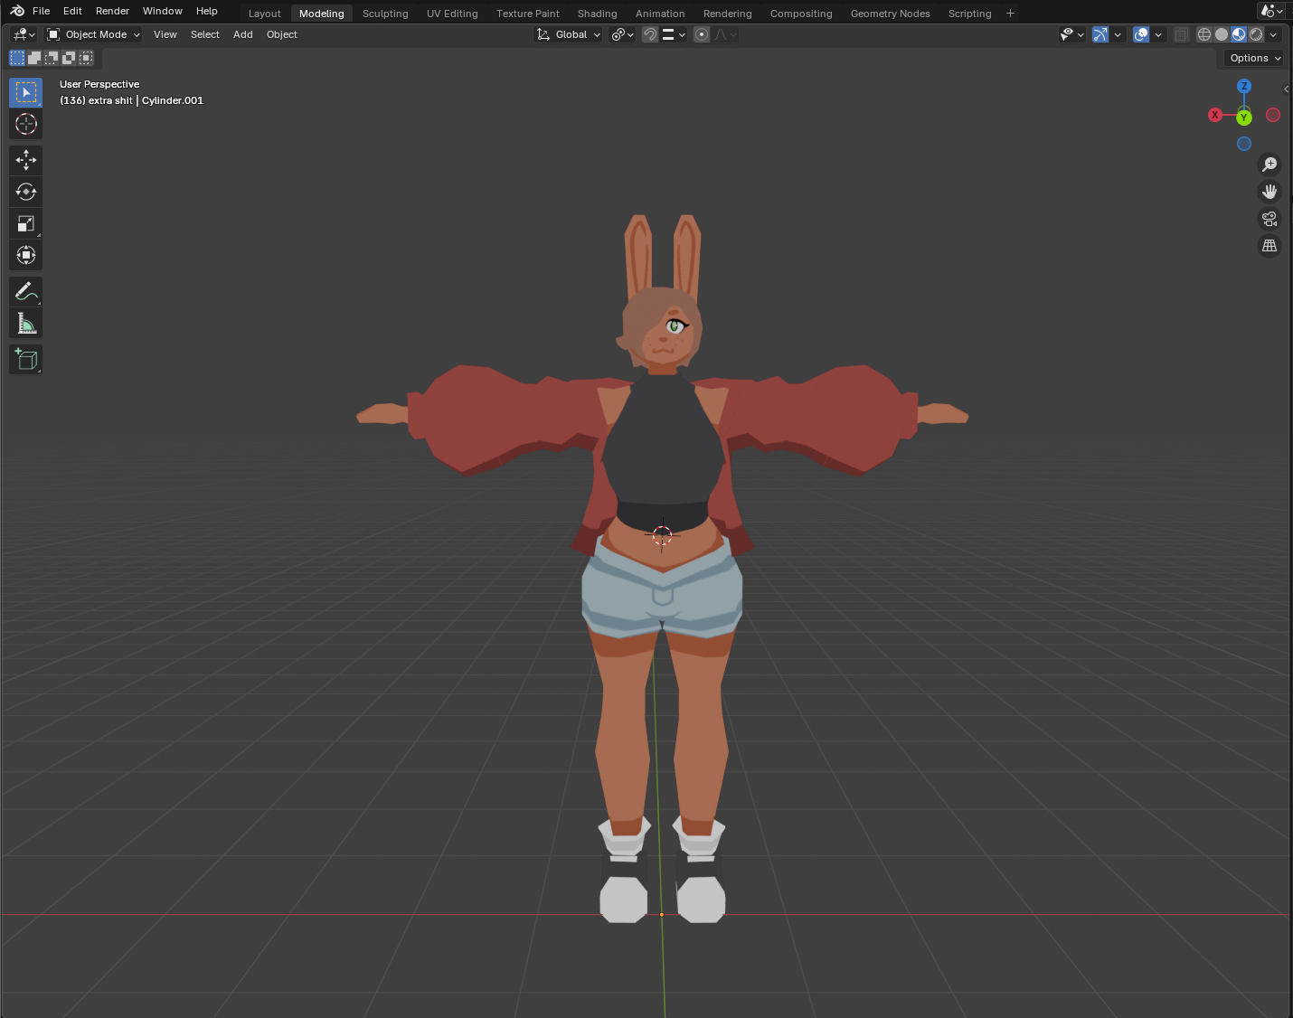The image size is (1293, 1018).
Task: Activate the Rotate tool
Action: 25,192
